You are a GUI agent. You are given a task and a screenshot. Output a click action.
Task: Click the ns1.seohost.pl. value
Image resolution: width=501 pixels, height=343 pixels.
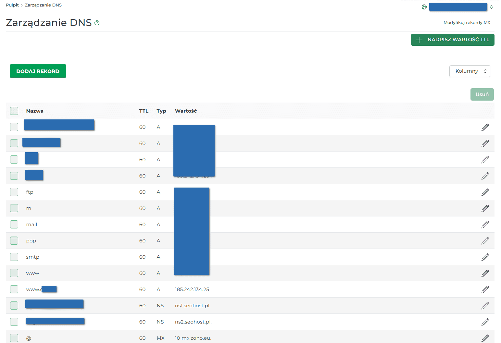click(193, 306)
